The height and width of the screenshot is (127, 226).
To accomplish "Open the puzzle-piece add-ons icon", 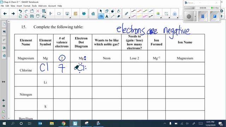I will pos(93,13).
